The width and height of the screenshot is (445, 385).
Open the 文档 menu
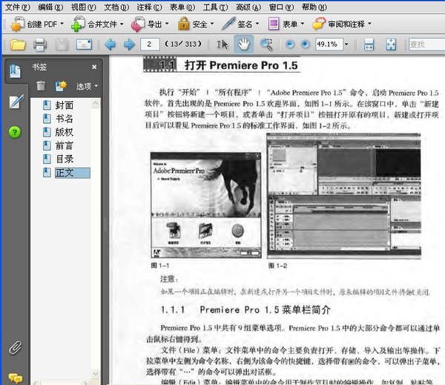click(x=116, y=7)
